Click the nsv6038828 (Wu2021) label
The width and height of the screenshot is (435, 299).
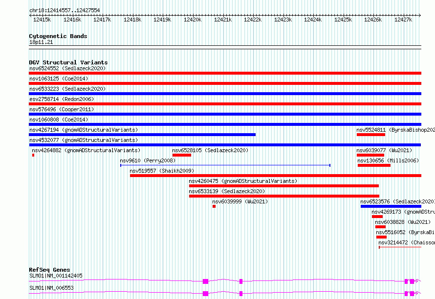coord(403,222)
